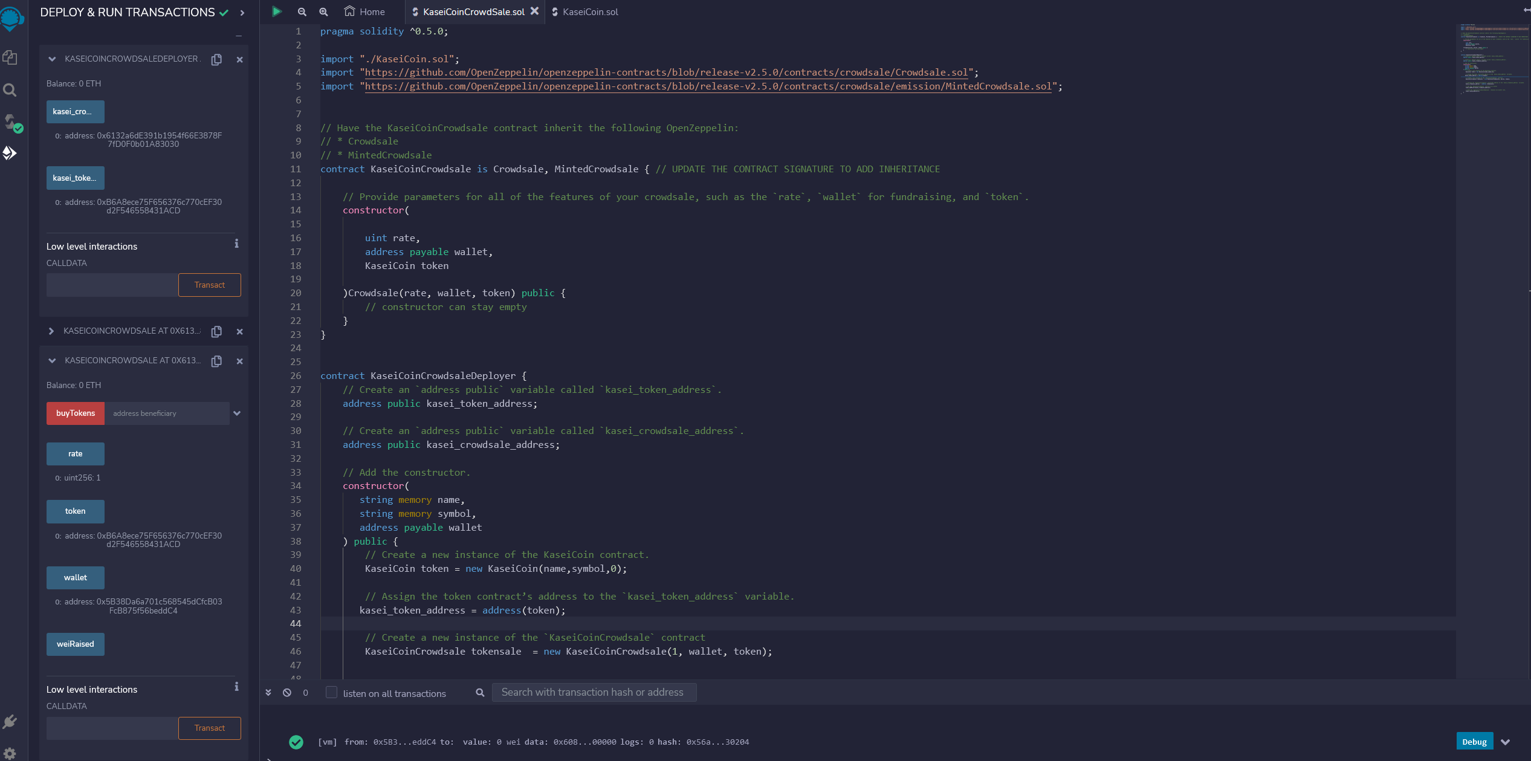Screen dimensions: 1531x761
Task: Call the token function button
Action: pos(76,511)
